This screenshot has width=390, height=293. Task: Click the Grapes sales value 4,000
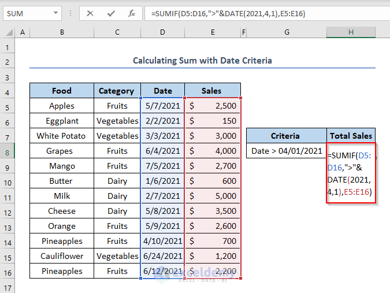click(212, 151)
